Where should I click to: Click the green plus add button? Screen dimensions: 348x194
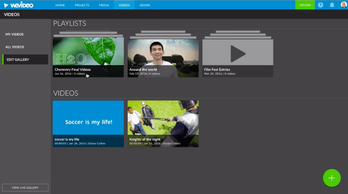331,178
